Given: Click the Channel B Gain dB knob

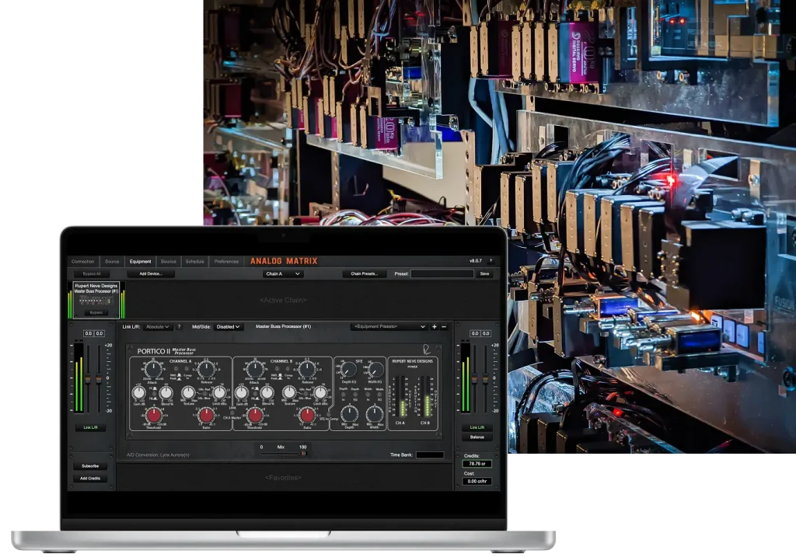Looking at the screenshot, I should pyautogui.click(x=242, y=392).
